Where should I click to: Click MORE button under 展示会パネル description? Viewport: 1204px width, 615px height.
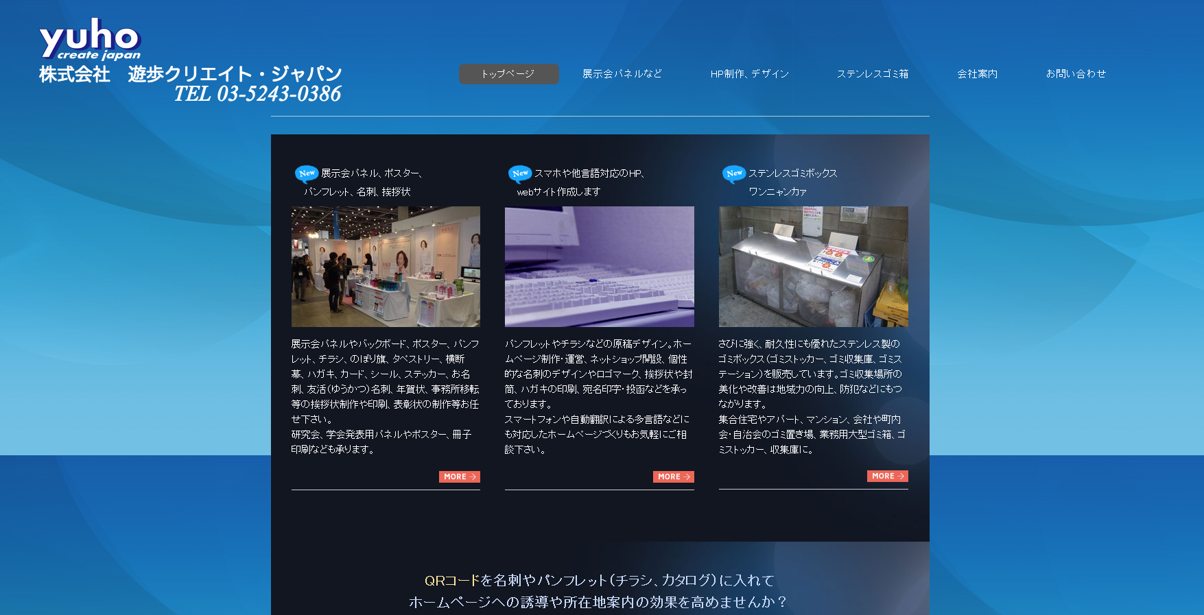pos(460,477)
